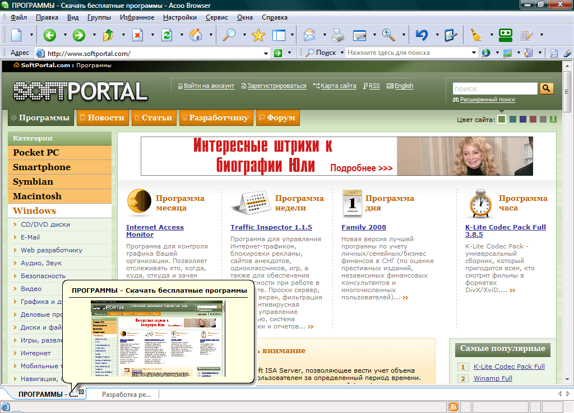574x413 pixels.
Task: Open the Файл menu
Action: click(18, 17)
